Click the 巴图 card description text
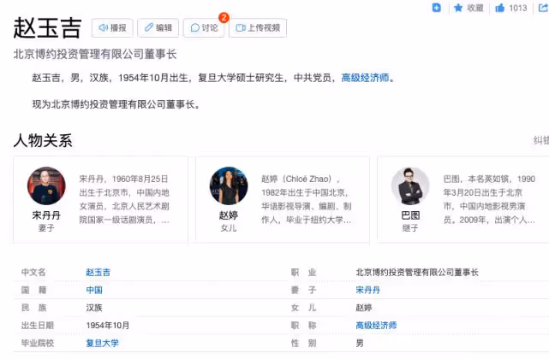The image size is (549, 359). point(489,199)
